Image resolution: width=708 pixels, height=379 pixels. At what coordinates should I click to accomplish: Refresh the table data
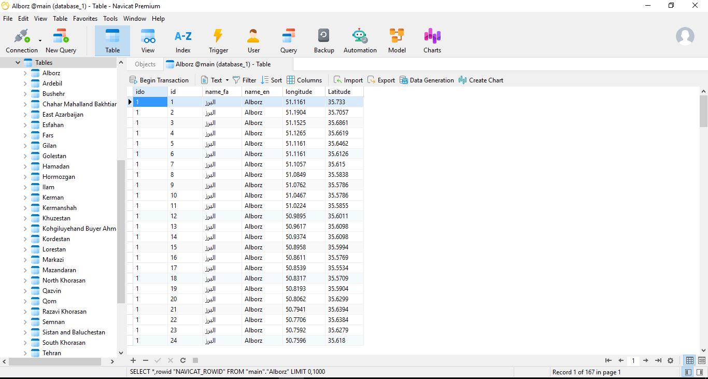(183, 360)
